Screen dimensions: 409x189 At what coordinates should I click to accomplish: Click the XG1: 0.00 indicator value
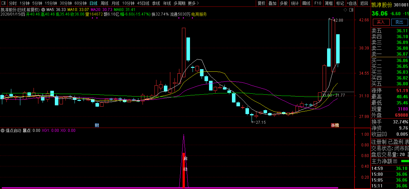pyautogui.click(x=50, y=131)
